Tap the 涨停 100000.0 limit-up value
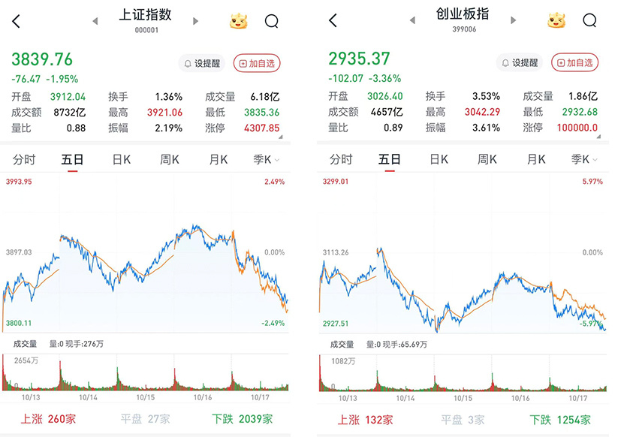 pos(577,128)
